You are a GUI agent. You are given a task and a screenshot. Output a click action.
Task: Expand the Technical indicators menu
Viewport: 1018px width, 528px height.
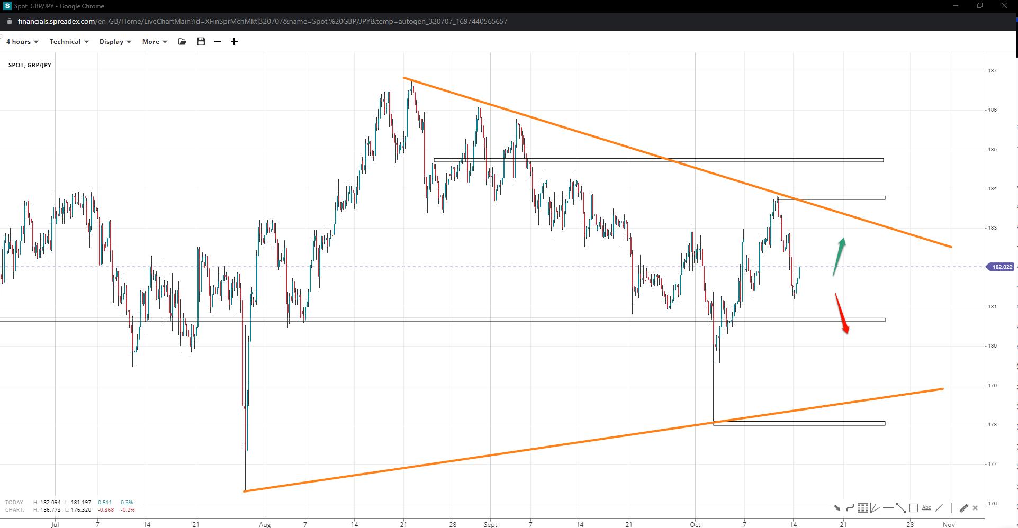(x=69, y=42)
